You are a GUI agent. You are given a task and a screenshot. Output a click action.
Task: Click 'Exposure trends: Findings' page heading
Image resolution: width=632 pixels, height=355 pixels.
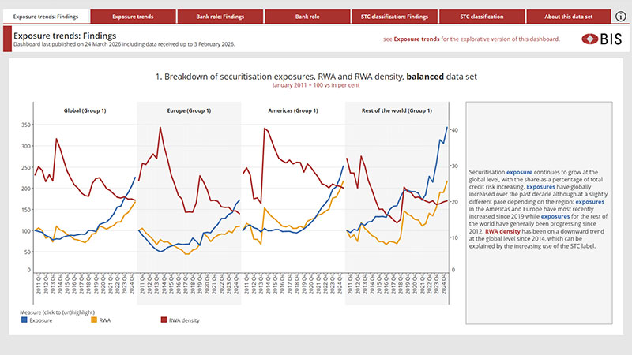(65, 35)
